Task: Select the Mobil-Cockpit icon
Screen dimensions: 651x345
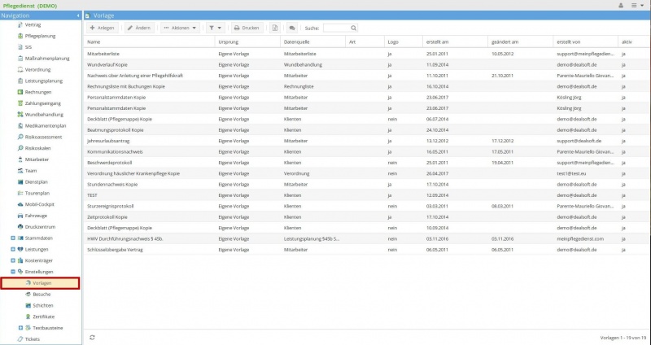Action: (x=20, y=204)
